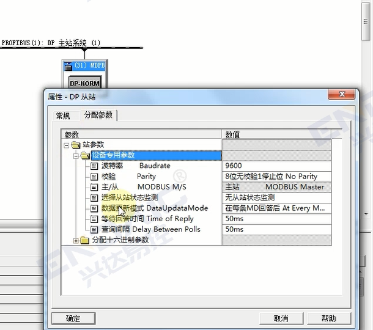Expand the 分配十六进制参数 folder
Viewport: 373px width, 330px height.
76,241
